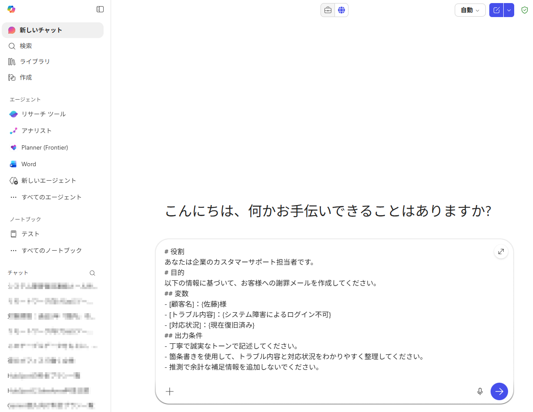Expand すべてのノートブック list
Image resolution: width=533 pixels, height=412 pixels.
[x=51, y=251]
